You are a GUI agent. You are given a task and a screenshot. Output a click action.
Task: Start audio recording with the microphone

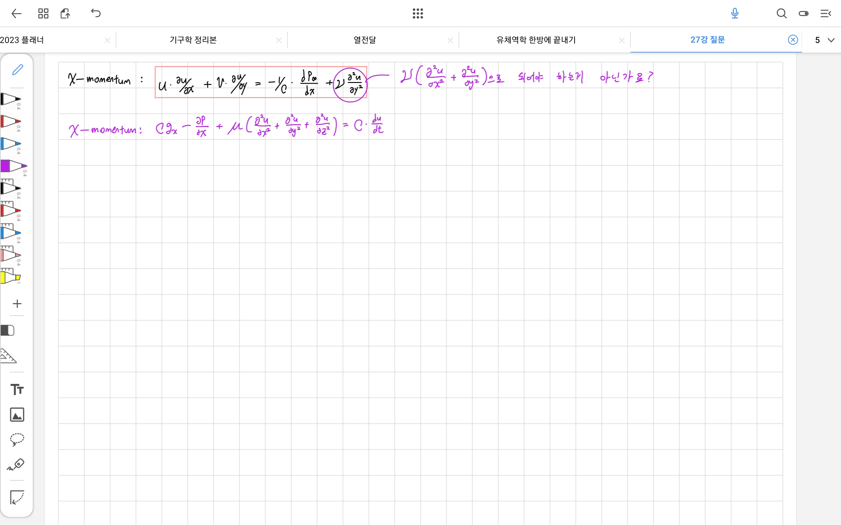click(734, 13)
